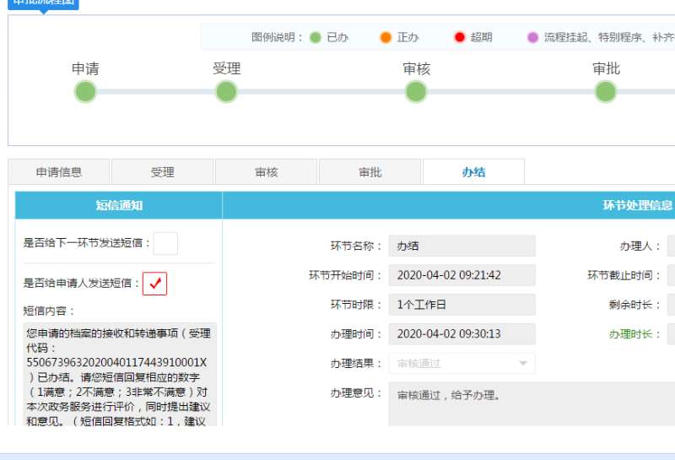Click the 环节名称 field showing 办结
Viewport: 675px width, 460px height.
[x=462, y=246]
